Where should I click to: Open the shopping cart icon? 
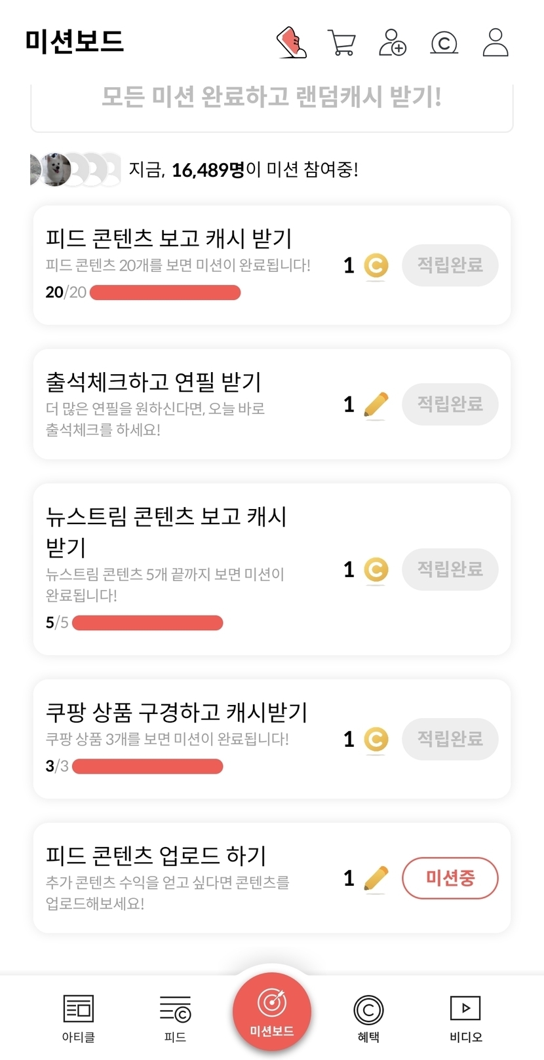341,43
